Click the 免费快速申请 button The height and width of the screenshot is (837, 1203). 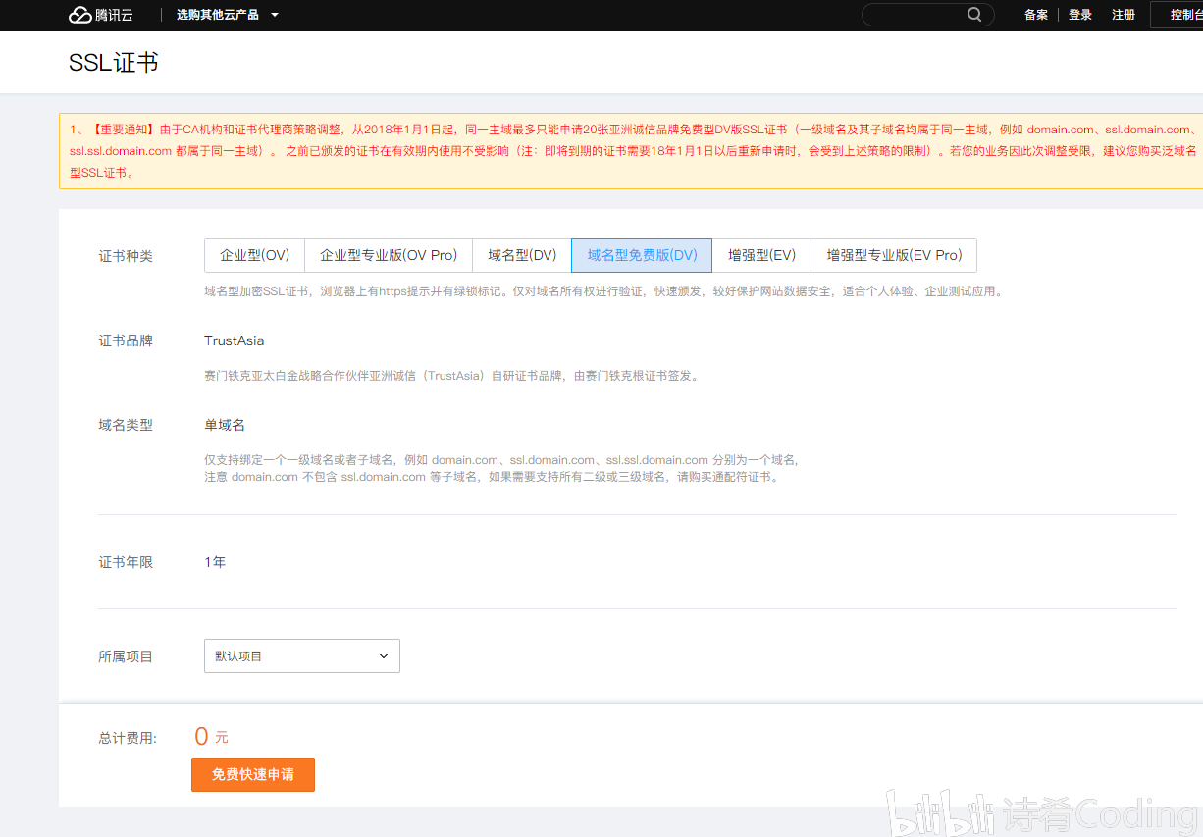click(253, 774)
